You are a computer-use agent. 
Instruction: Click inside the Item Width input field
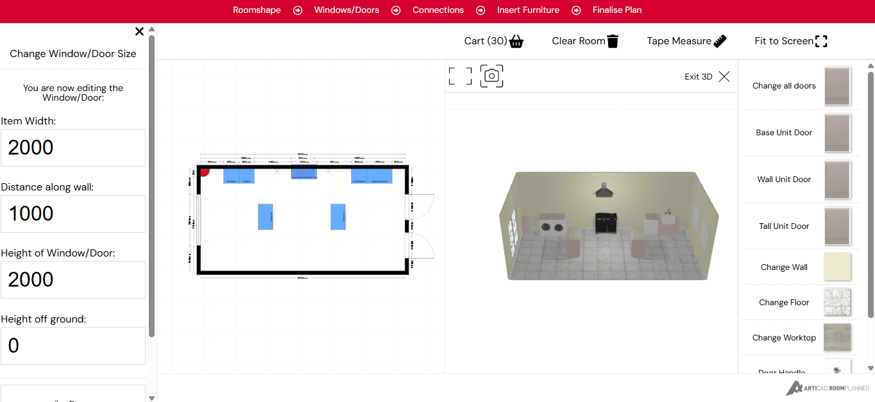[x=72, y=147]
